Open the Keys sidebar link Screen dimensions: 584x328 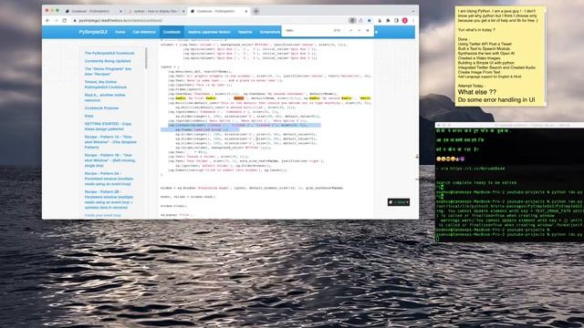(89, 116)
